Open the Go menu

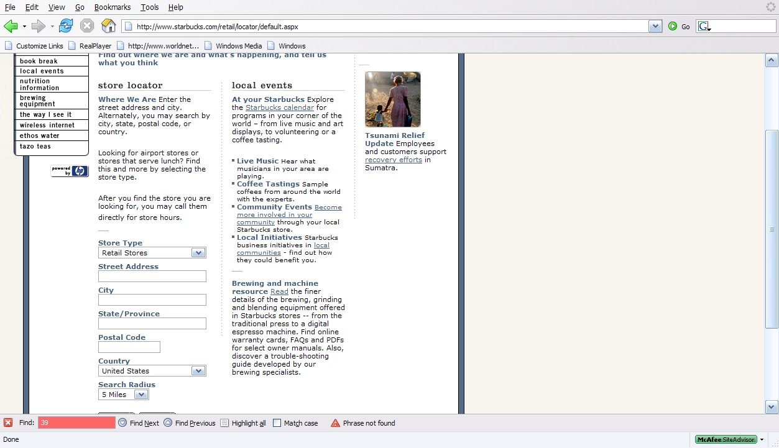tap(80, 7)
